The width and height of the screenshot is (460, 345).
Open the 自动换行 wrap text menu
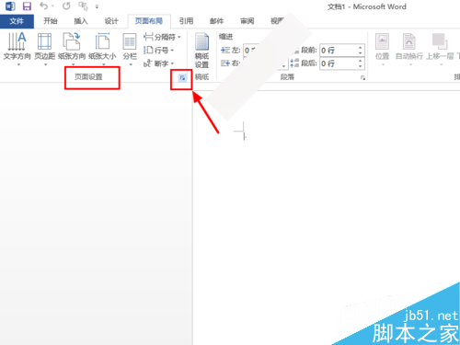409,49
